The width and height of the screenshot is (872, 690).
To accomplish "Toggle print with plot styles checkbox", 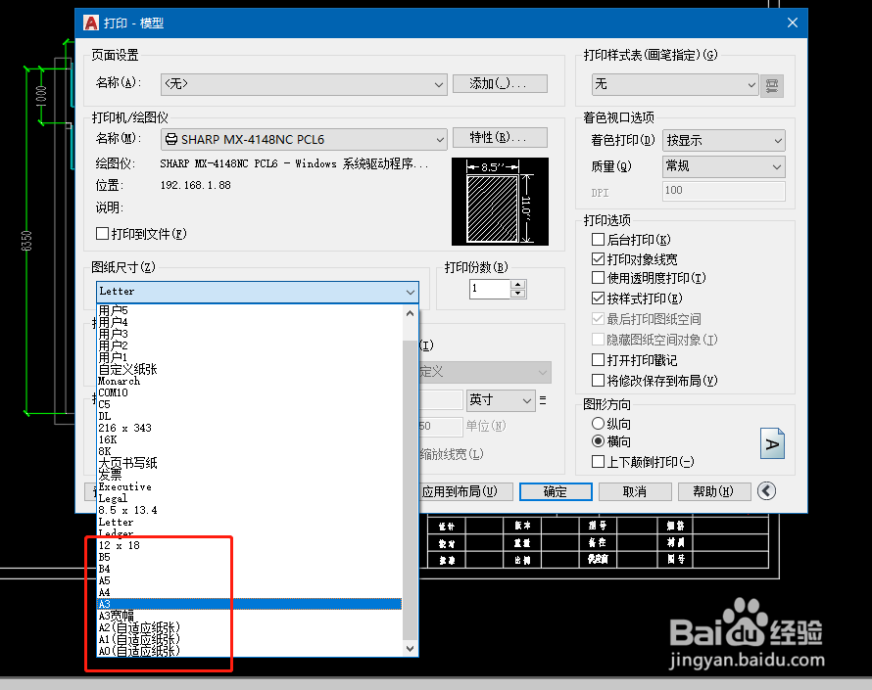I will coord(599,299).
